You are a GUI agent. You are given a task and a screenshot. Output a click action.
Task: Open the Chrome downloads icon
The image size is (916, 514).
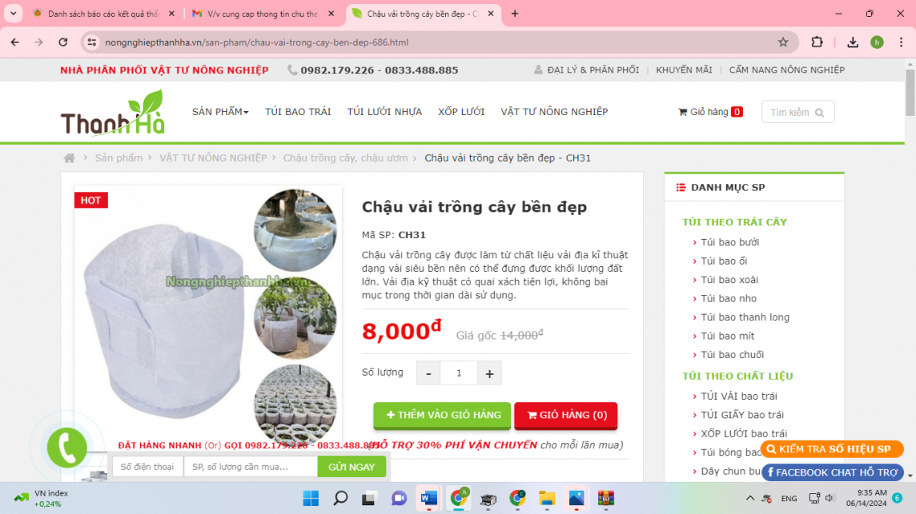coord(852,42)
